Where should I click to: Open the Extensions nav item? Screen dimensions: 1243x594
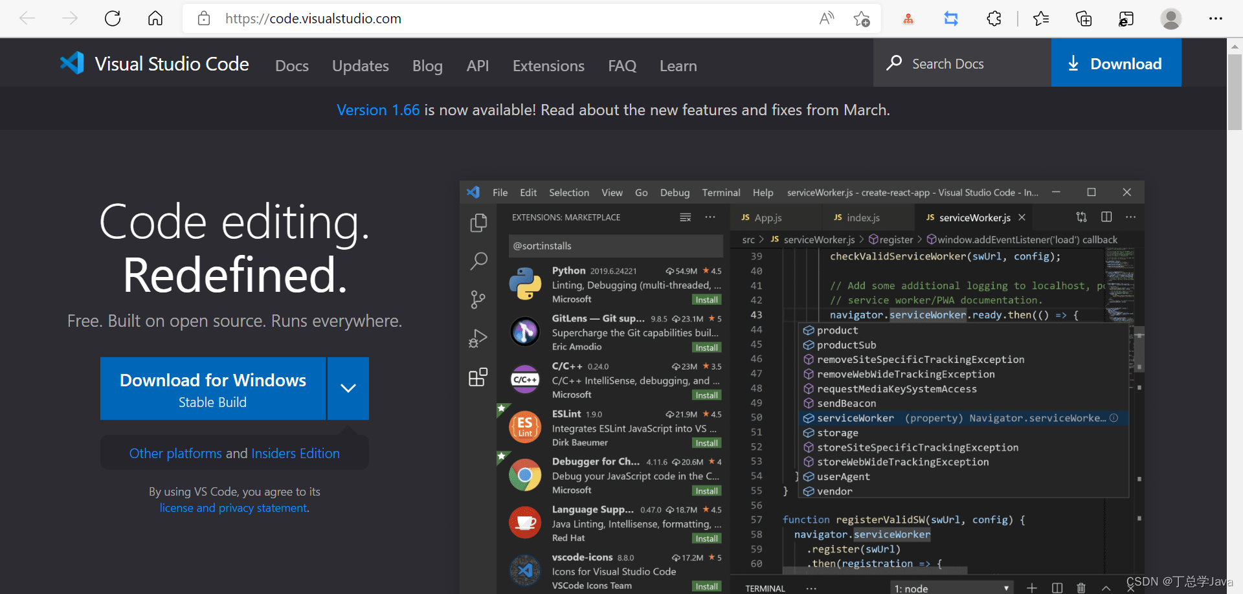coord(548,66)
